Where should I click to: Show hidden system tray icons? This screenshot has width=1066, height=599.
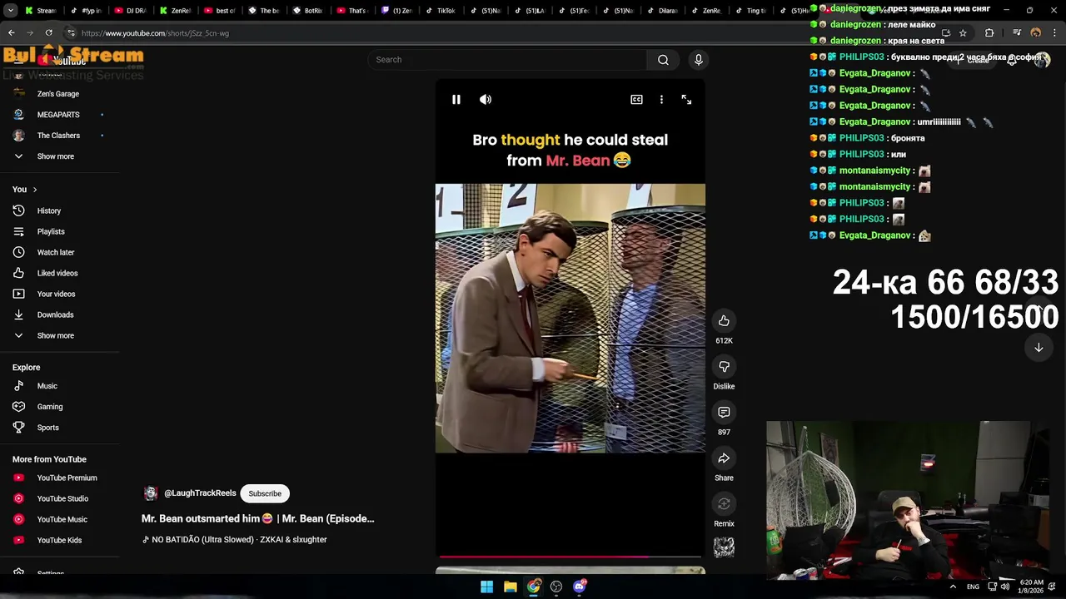(953, 587)
